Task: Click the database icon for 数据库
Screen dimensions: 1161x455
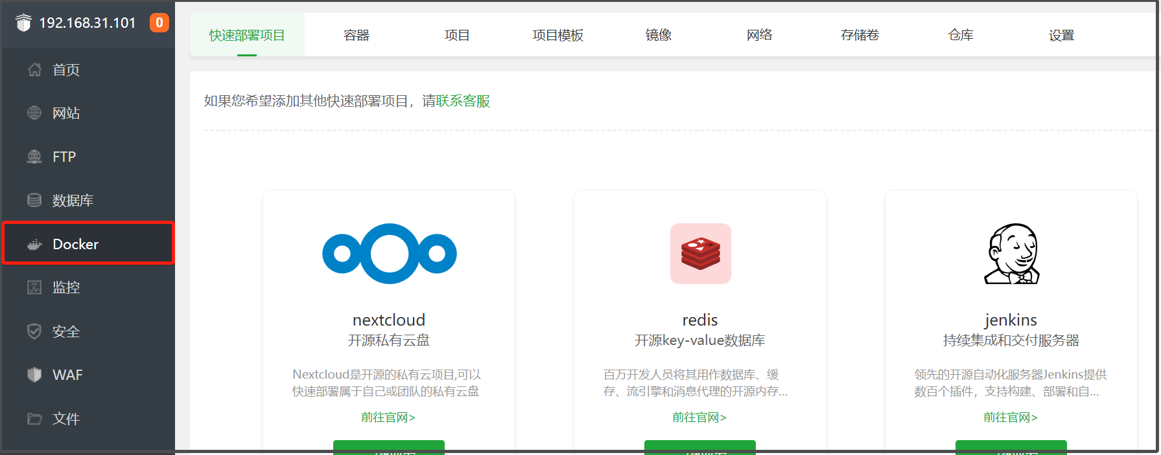Action: tap(34, 200)
